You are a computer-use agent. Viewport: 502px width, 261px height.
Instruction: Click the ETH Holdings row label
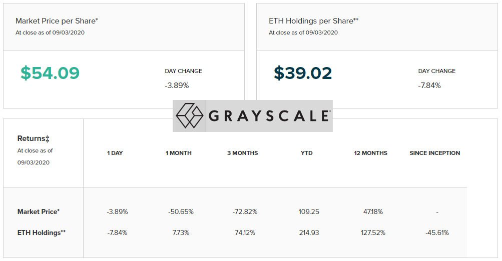pyautogui.click(x=42, y=233)
